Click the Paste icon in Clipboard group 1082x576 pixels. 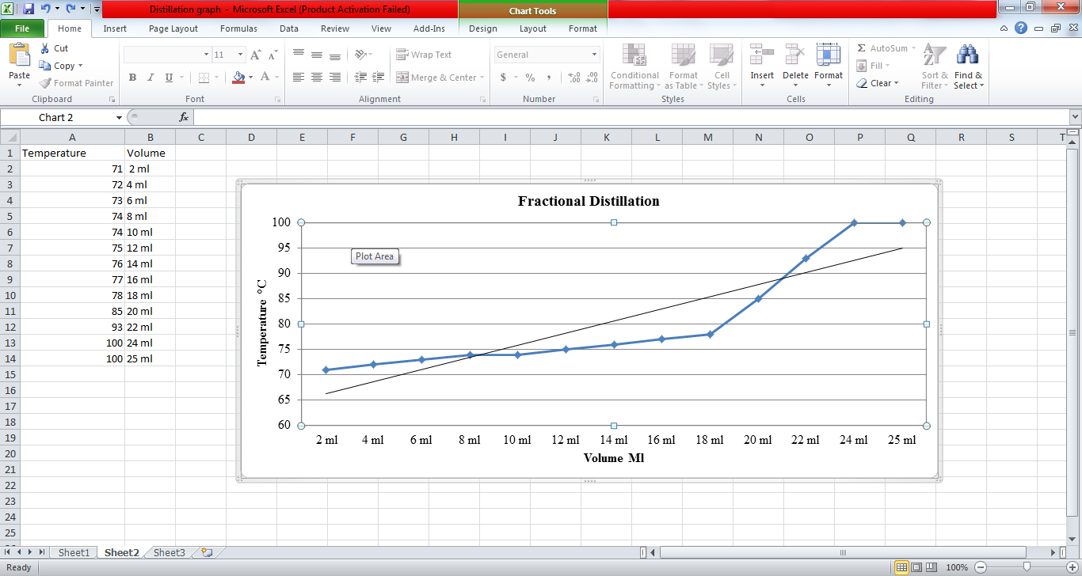[x=19, y=56]
